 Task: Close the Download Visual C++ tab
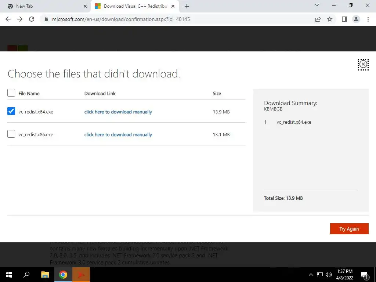(x=173, y=6)
